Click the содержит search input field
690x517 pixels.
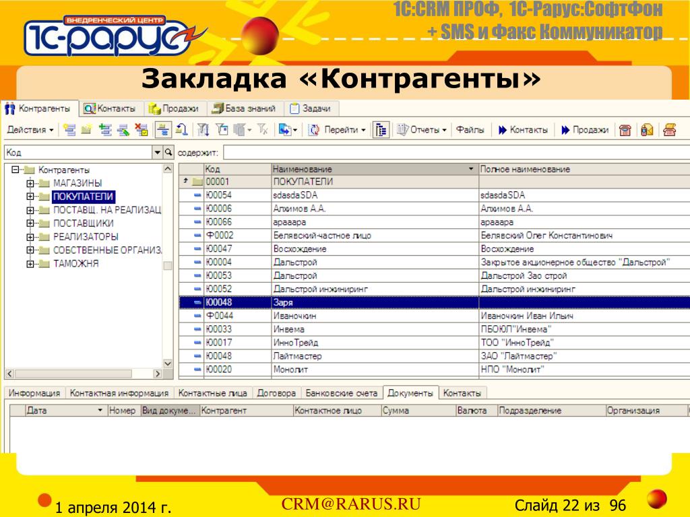(x=456, y=153)
